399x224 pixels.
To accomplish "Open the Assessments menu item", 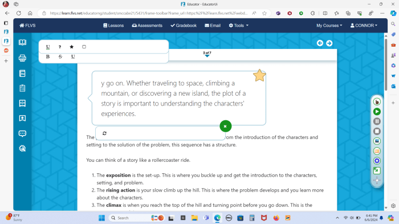I will pyautogui.click(x=147, y=26).
